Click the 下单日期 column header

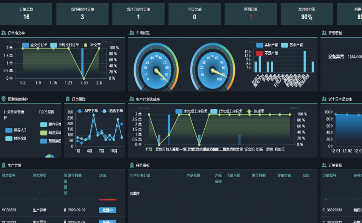click(x=233, y=176)
